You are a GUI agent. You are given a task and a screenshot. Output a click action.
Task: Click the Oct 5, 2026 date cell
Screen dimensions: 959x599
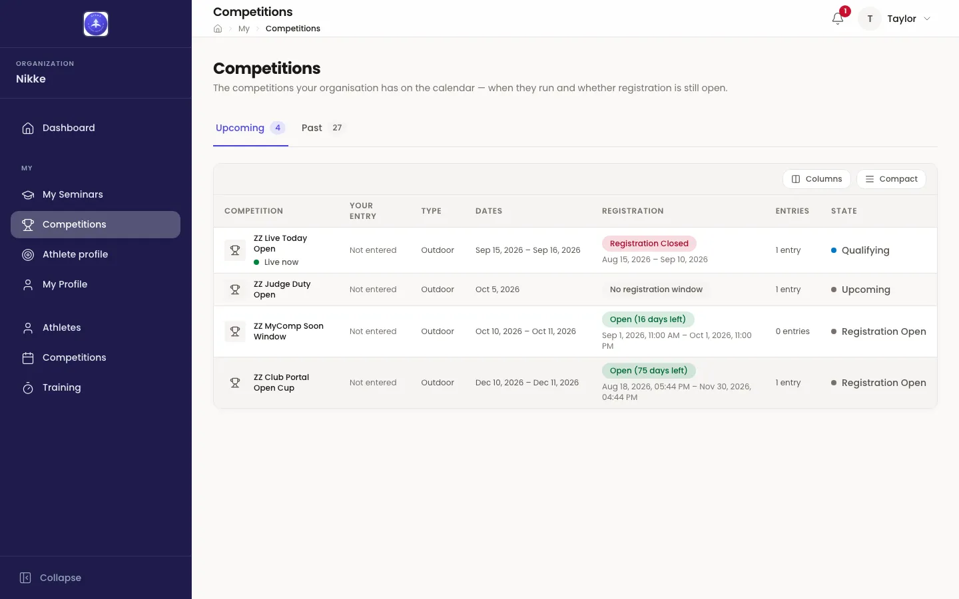click(497, 290)
